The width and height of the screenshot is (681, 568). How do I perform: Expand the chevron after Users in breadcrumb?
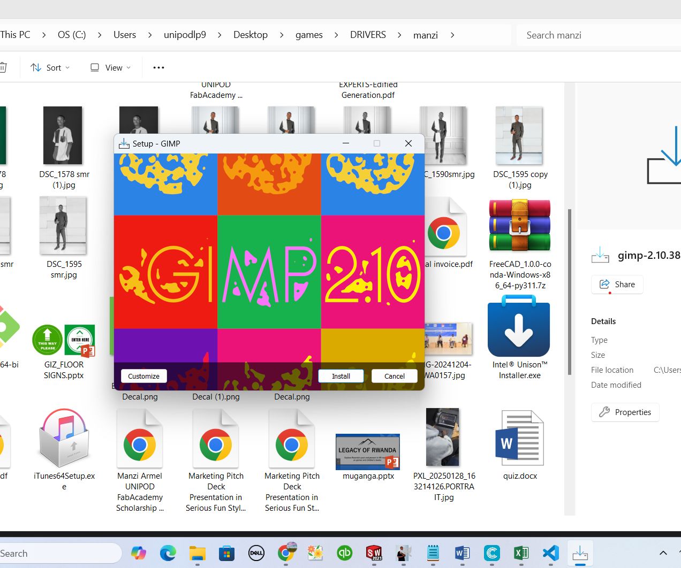coord(150,35)
